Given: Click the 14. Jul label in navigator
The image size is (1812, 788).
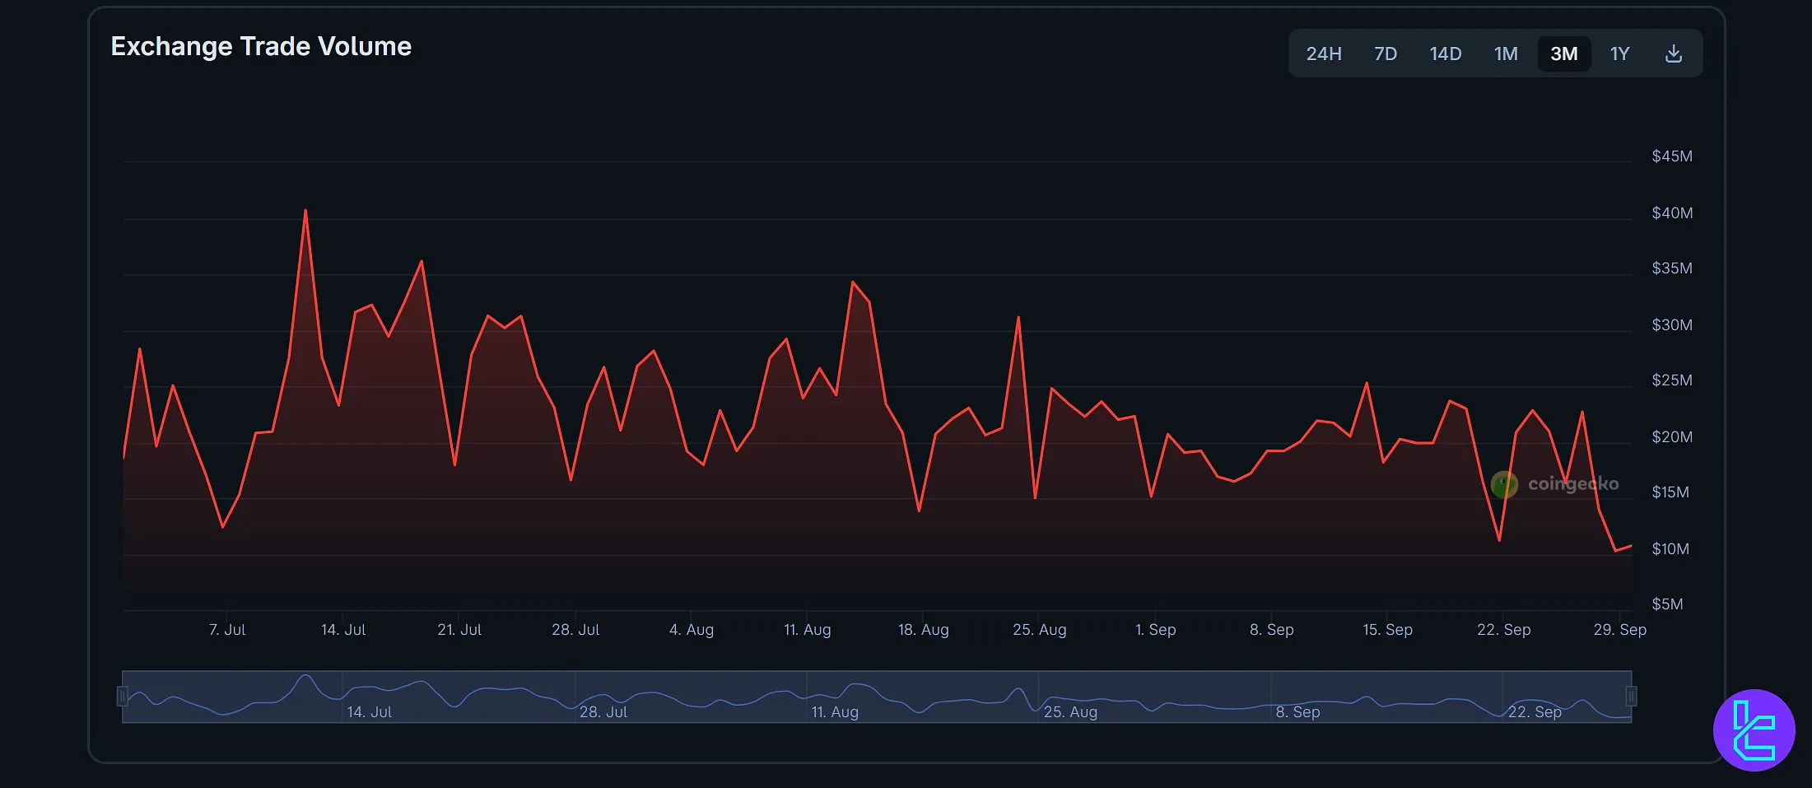Looking at the screenshot, I should pos(369,712).
